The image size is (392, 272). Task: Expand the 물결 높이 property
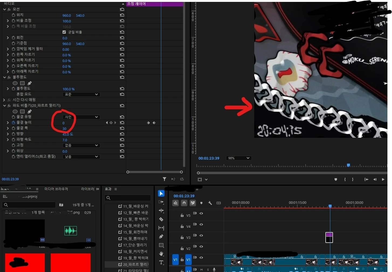tap(8, 123)
